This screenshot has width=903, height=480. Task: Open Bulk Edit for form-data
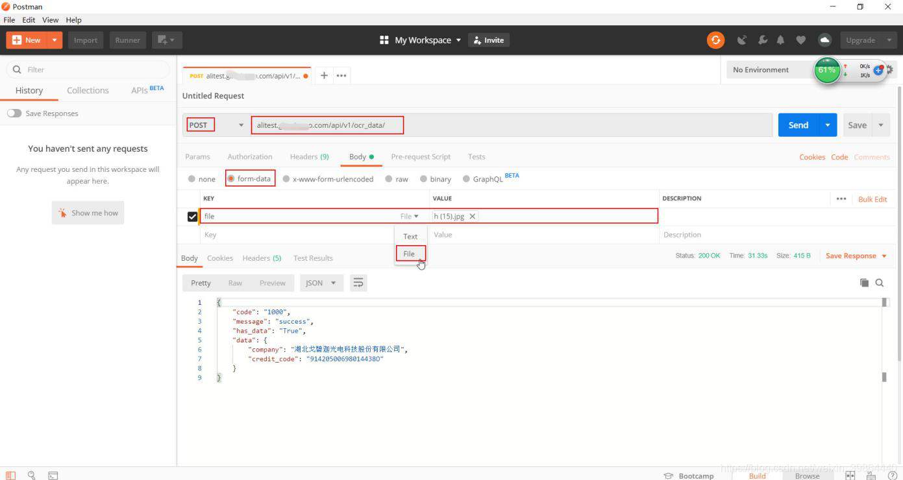873,198
